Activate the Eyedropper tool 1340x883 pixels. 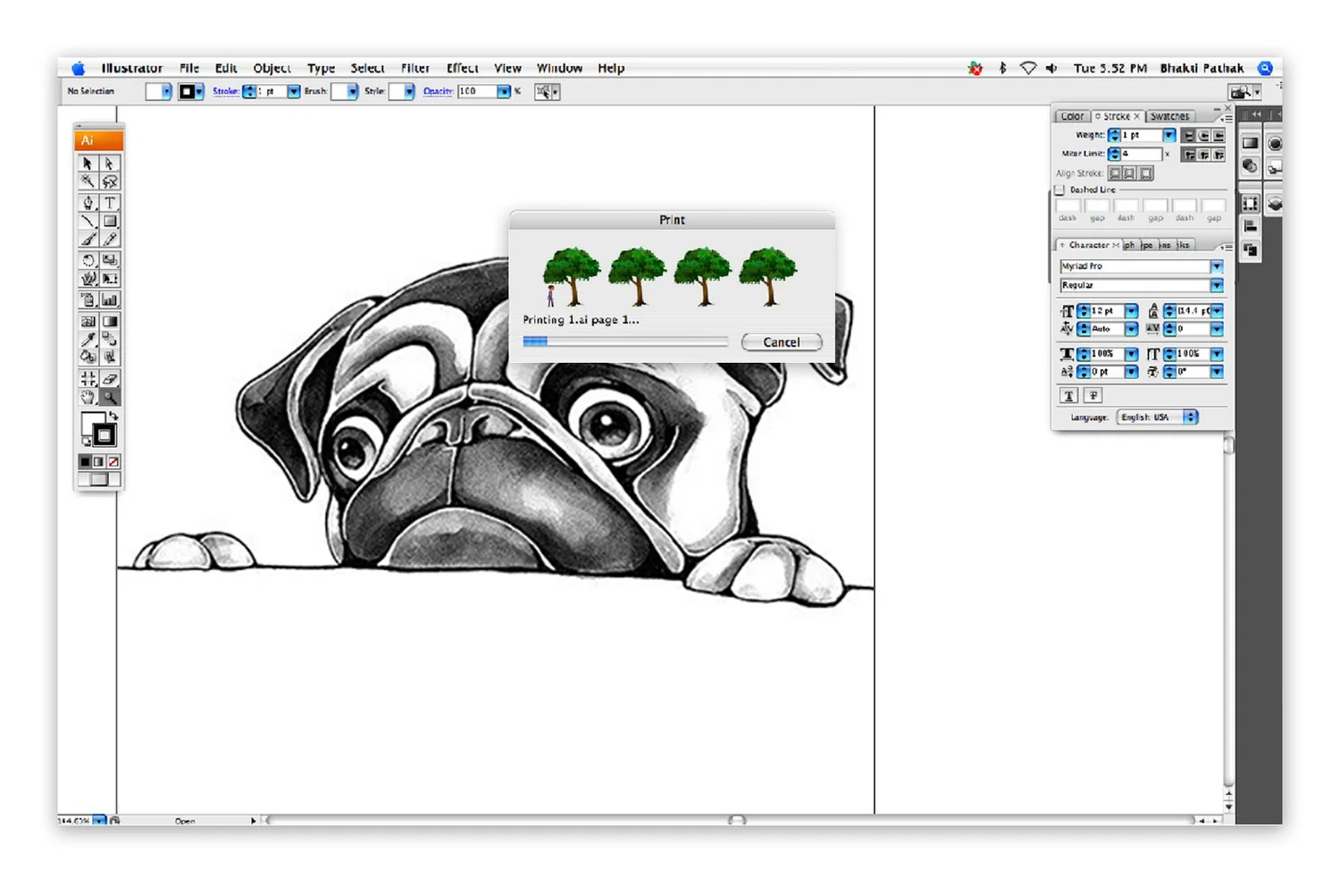(x=88, y=340)
